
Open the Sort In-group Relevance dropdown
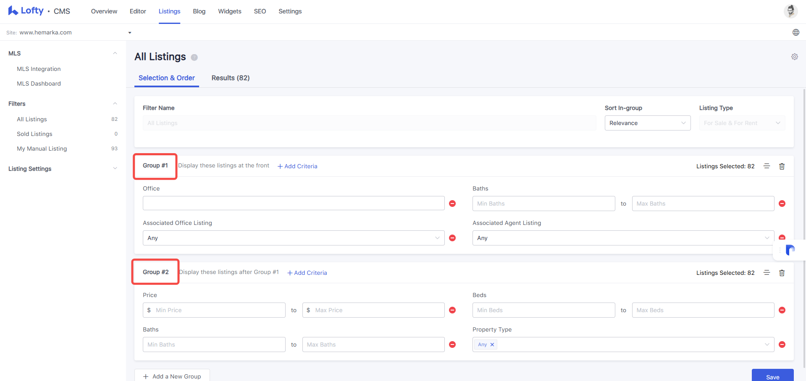click(x=647, y=123)
